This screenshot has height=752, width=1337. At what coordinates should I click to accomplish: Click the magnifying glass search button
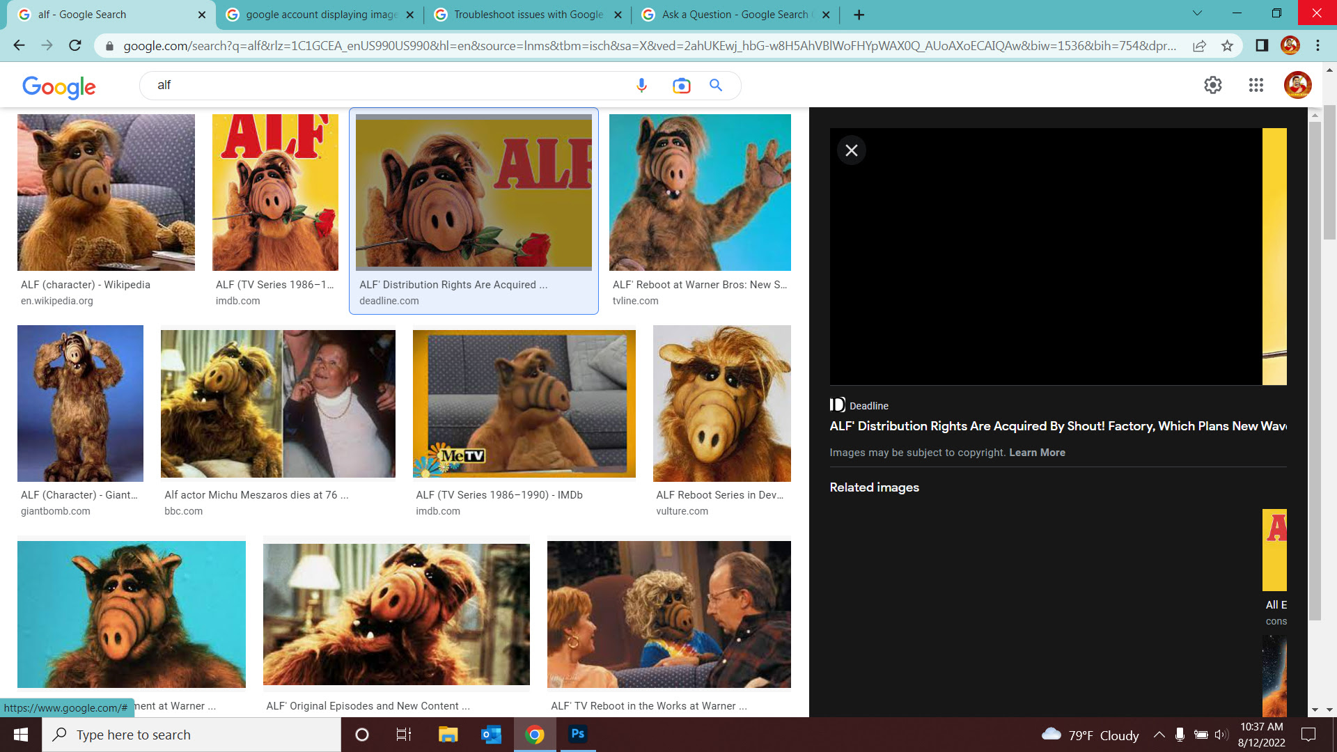click(x=716, y=85)
